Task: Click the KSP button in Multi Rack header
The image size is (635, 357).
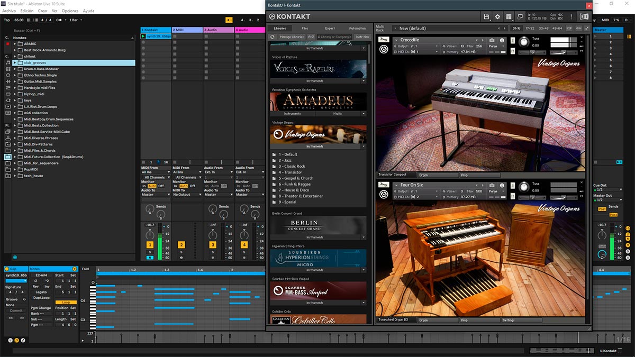Action: coord(569,28)
